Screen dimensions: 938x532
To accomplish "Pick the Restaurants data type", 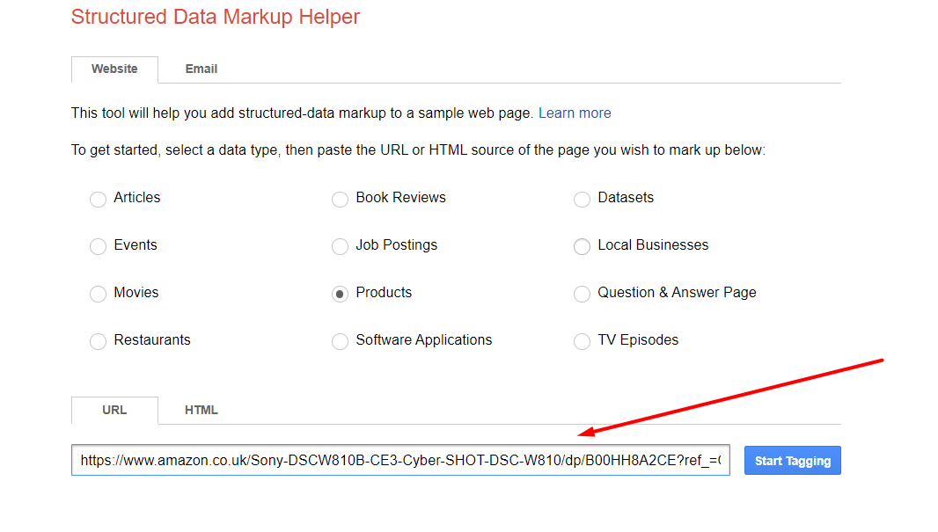I will (x=98, y=342).
